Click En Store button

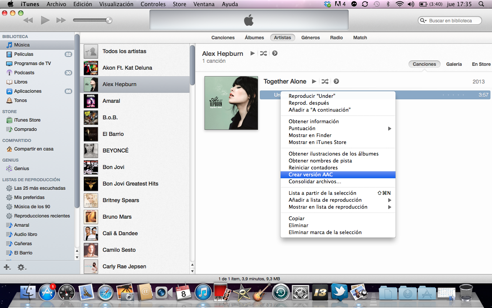point(481,64)
